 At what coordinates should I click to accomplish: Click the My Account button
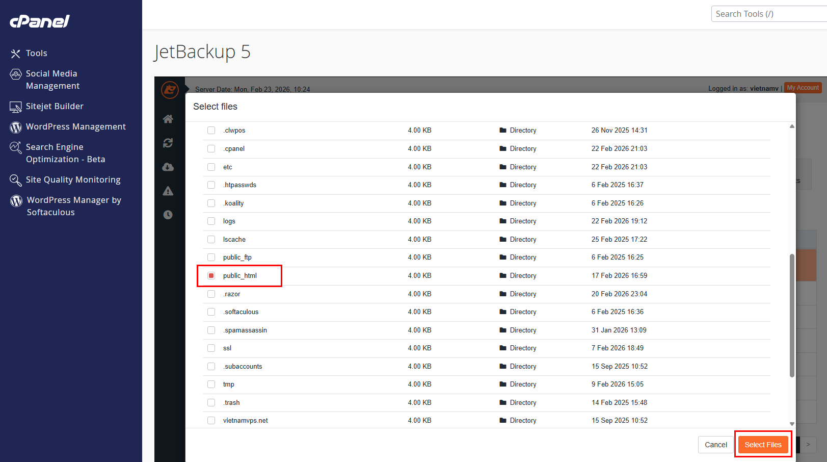[803, 88]
